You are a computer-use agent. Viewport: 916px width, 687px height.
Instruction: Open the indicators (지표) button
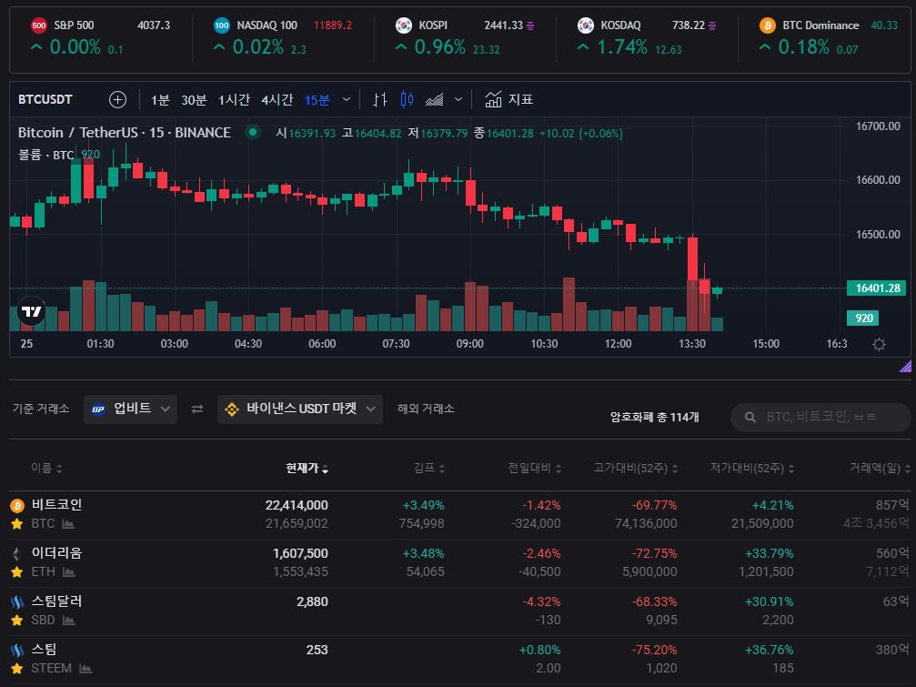click(x=508, y=99)
